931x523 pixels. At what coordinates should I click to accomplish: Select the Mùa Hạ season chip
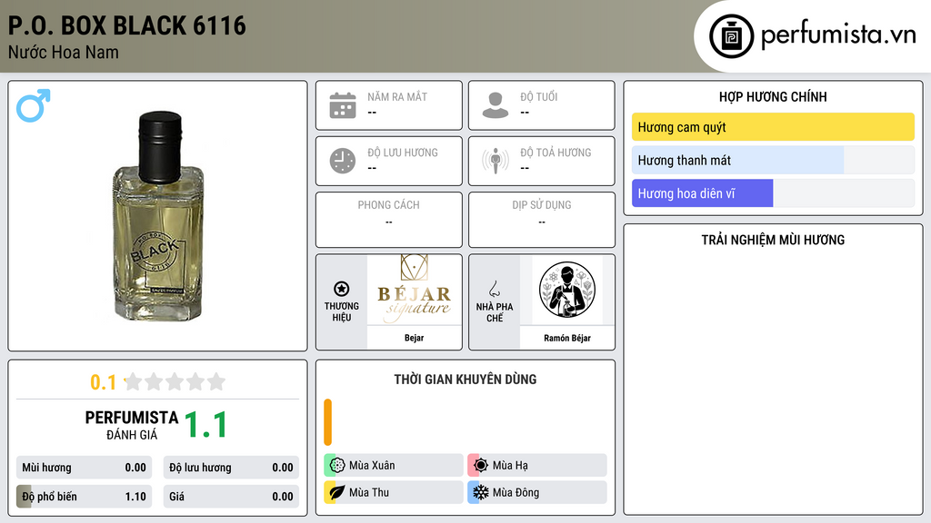(x=537, y=466)
